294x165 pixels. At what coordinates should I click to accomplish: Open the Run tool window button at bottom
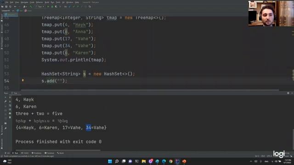15,153
